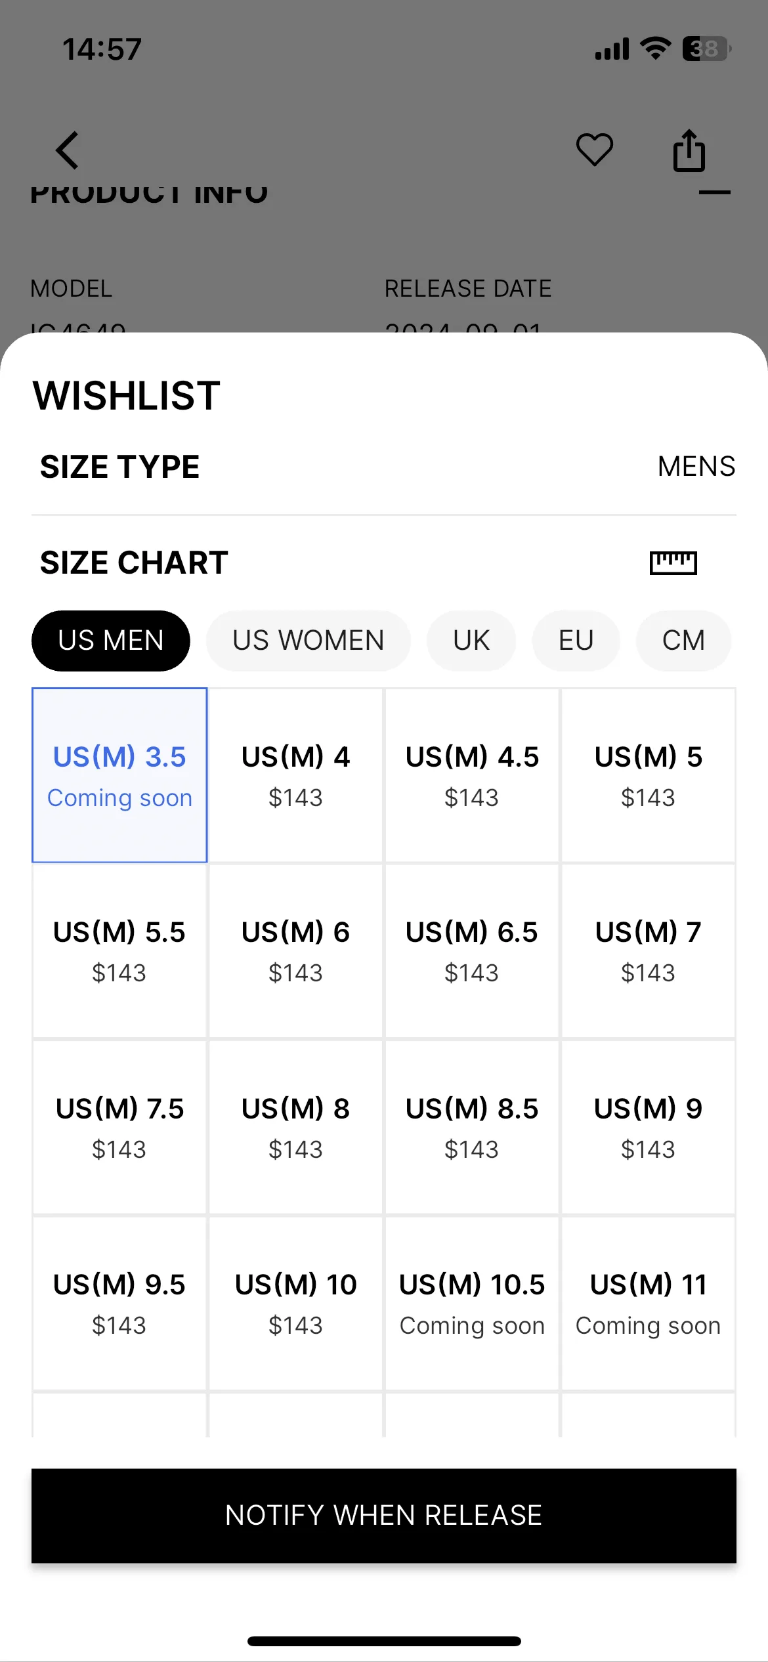768x1662 pixels.
Task: Tap the heart wishlist icon
Action: click(x=594, y=150)
